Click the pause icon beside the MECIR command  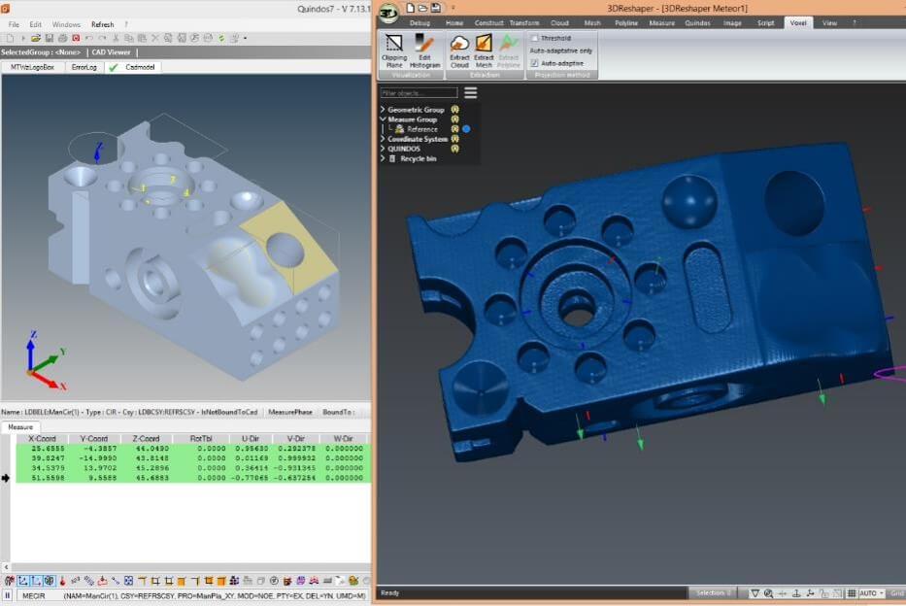point(8,595)
